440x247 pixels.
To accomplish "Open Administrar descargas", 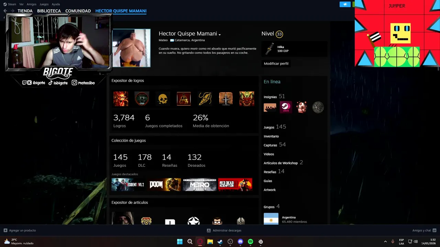I will [x=224, y=231].
